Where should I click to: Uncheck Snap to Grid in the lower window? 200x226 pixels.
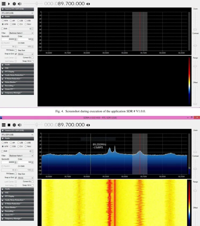[x=16, y=178]
